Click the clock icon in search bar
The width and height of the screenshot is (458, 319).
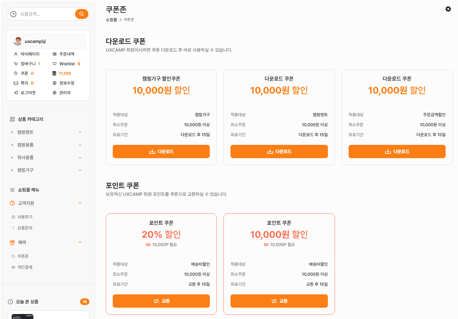pos(13,14)
